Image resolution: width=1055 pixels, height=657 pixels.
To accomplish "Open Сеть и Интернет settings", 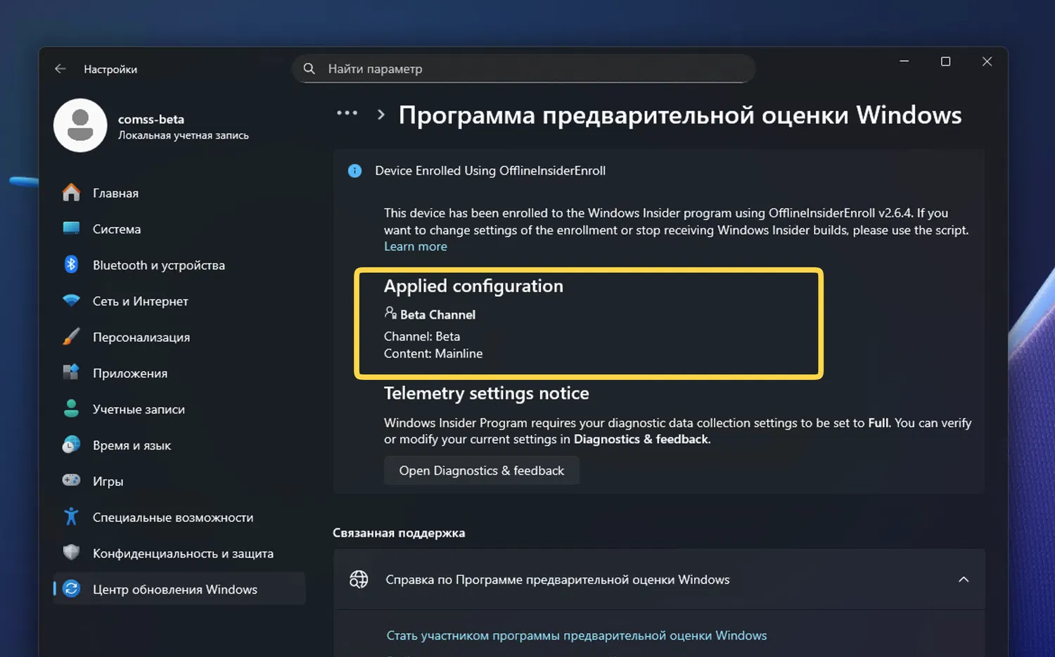I will (179, 300).
